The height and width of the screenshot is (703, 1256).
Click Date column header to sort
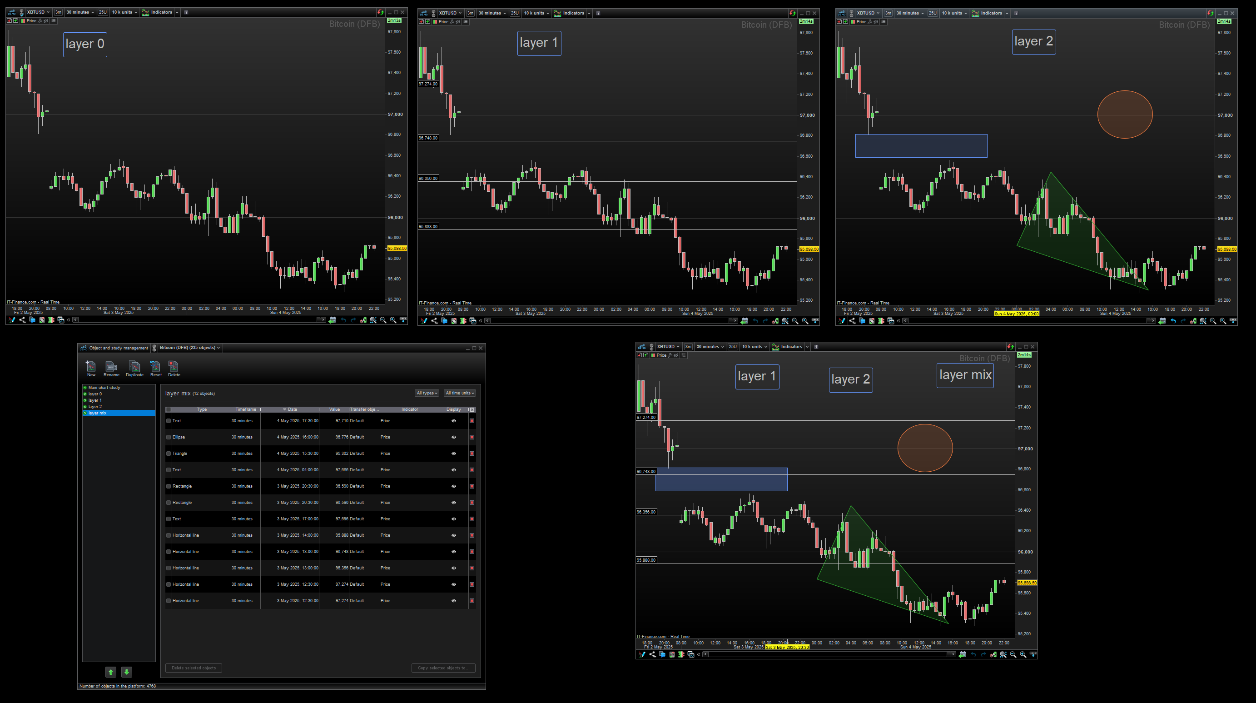tap(292, 409)
